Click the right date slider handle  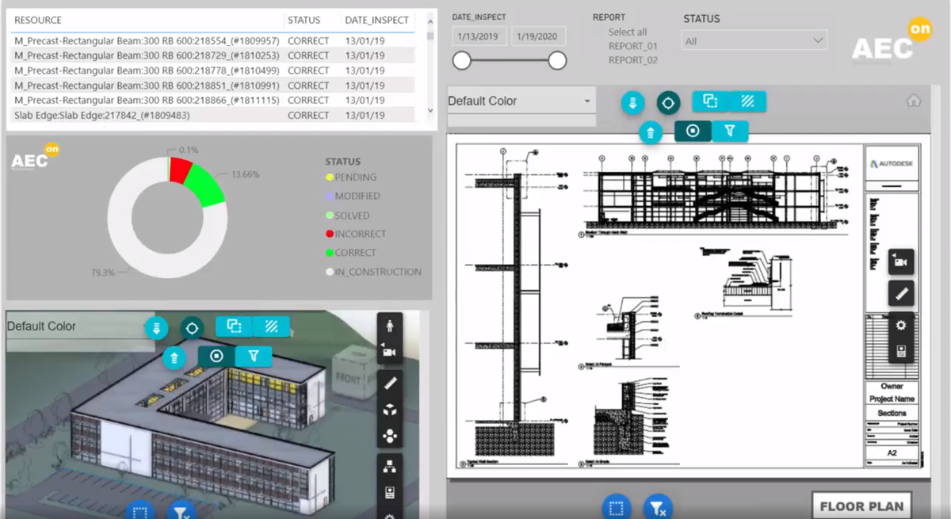557,61
